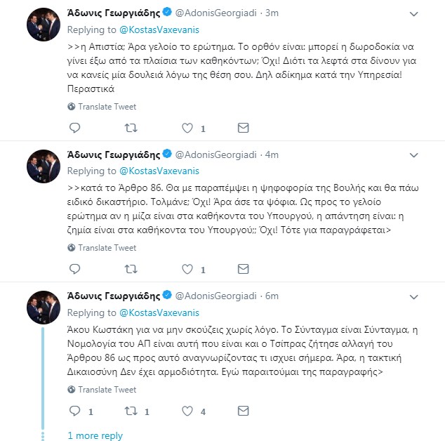The height and width of the screenshot is (441, 445).
Task: Open the profile avatar of the 6m tweet
Action: [44, 308]
